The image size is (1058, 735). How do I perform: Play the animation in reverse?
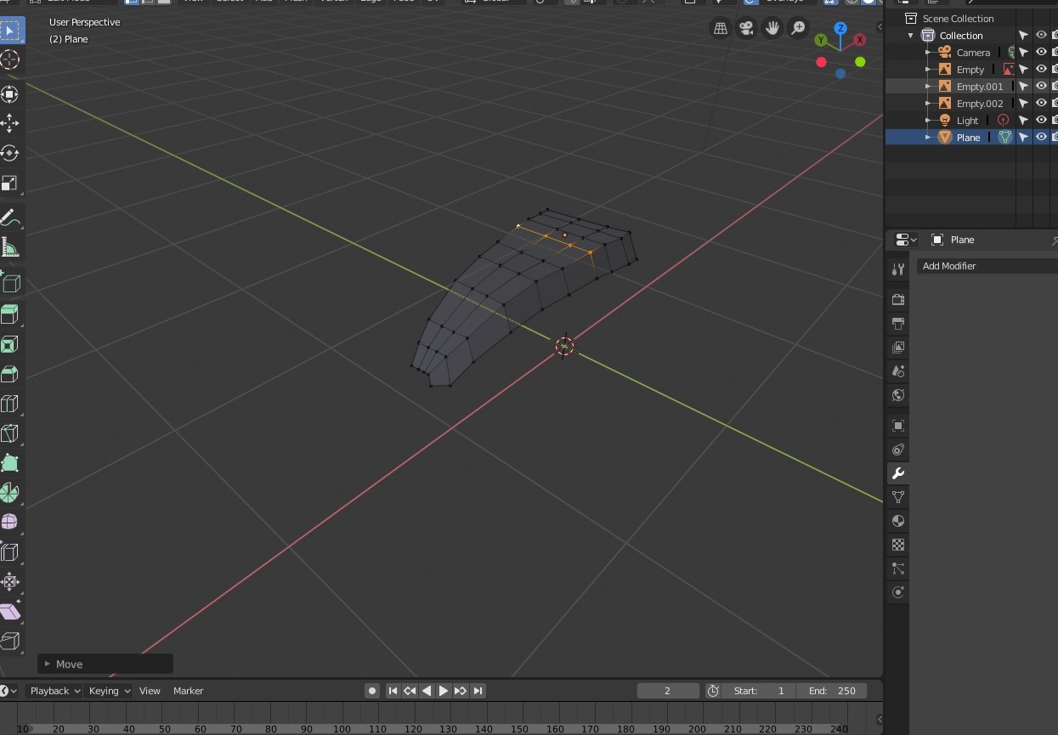click(427, 691)
